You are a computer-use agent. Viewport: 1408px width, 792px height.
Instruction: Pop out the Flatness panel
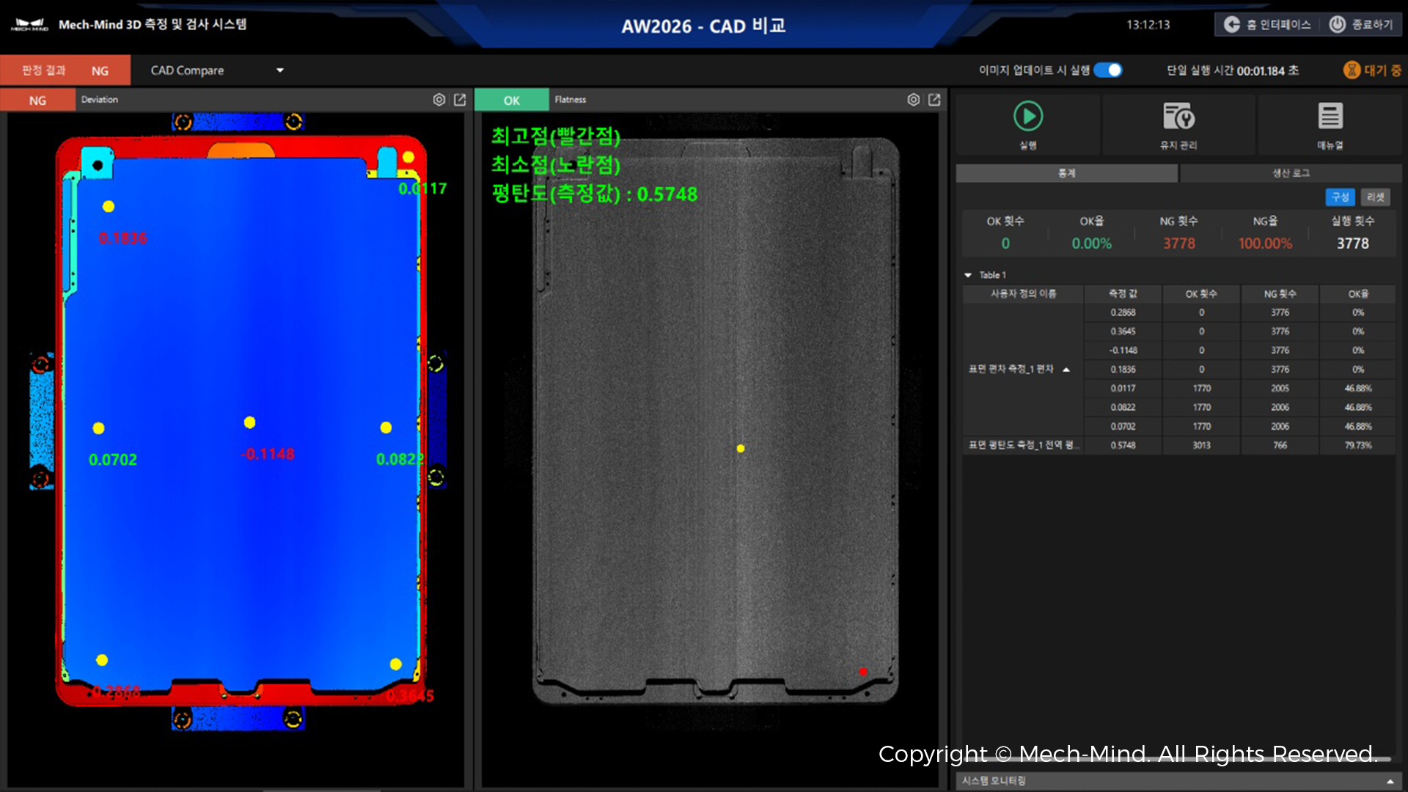pos(934,100)
